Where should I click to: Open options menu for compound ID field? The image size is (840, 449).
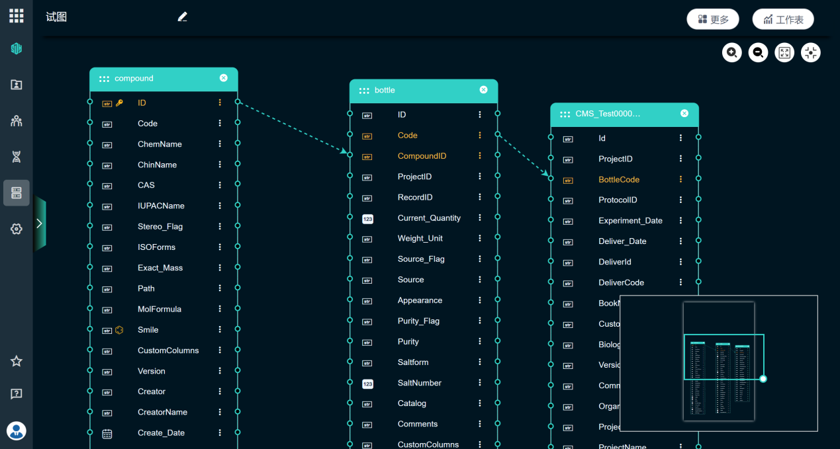(220, 102)
